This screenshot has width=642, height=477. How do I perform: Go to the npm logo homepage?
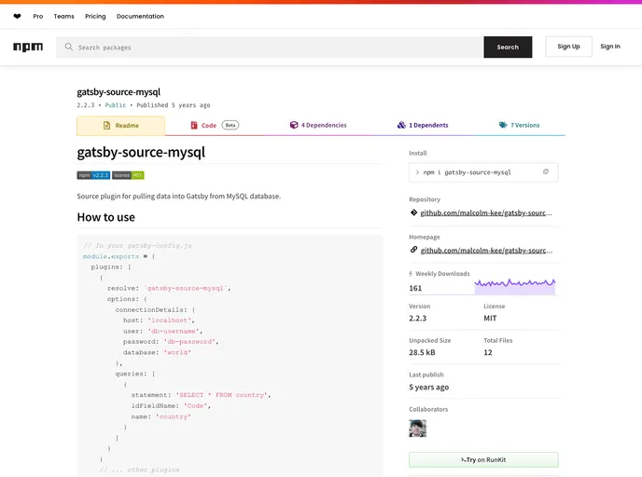coord(28,47)
